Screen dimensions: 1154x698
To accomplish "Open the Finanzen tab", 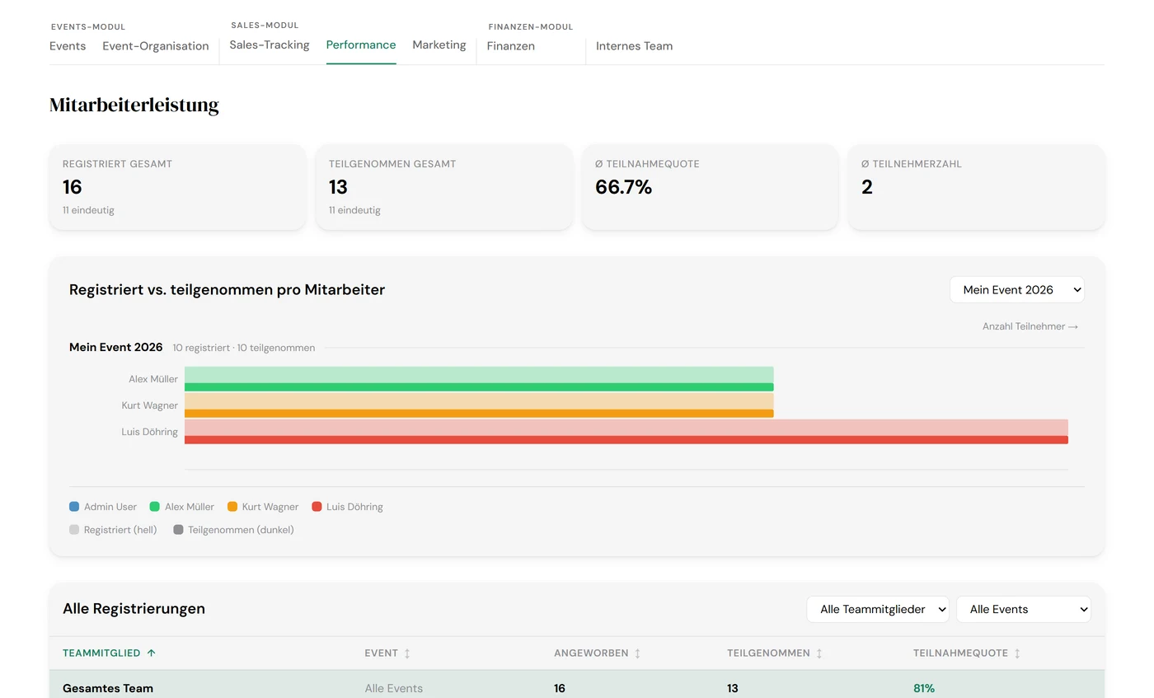I will [x=511, y=46].
